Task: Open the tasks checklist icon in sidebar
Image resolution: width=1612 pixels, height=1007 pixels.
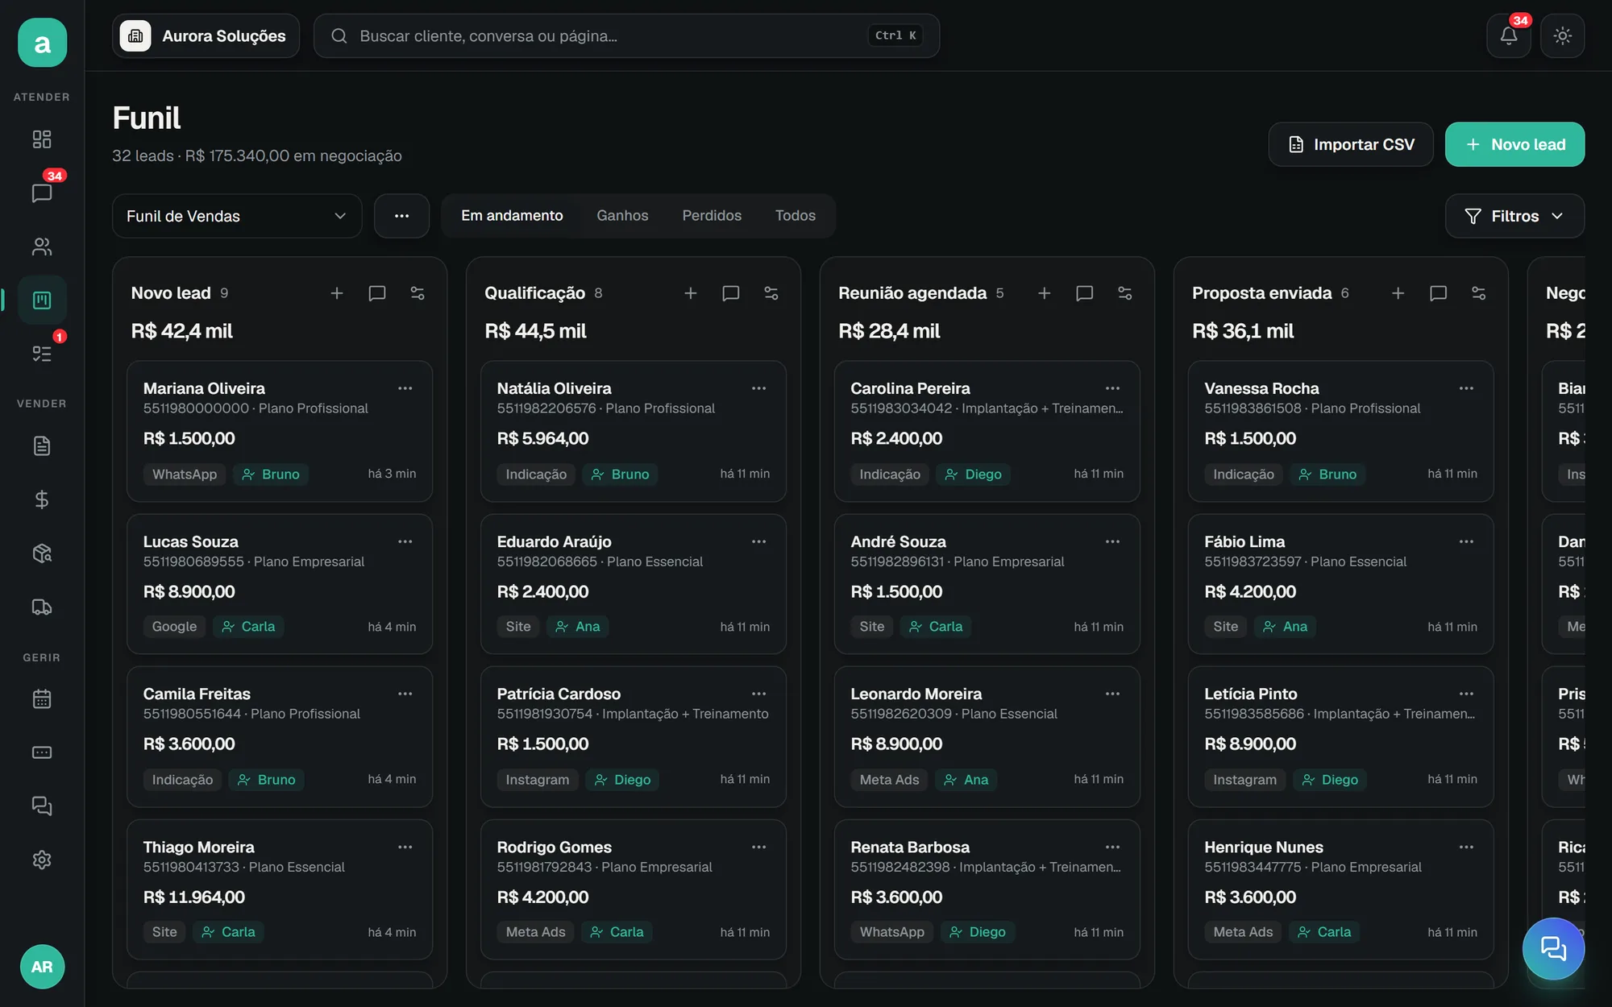Action: click(42, 354)
